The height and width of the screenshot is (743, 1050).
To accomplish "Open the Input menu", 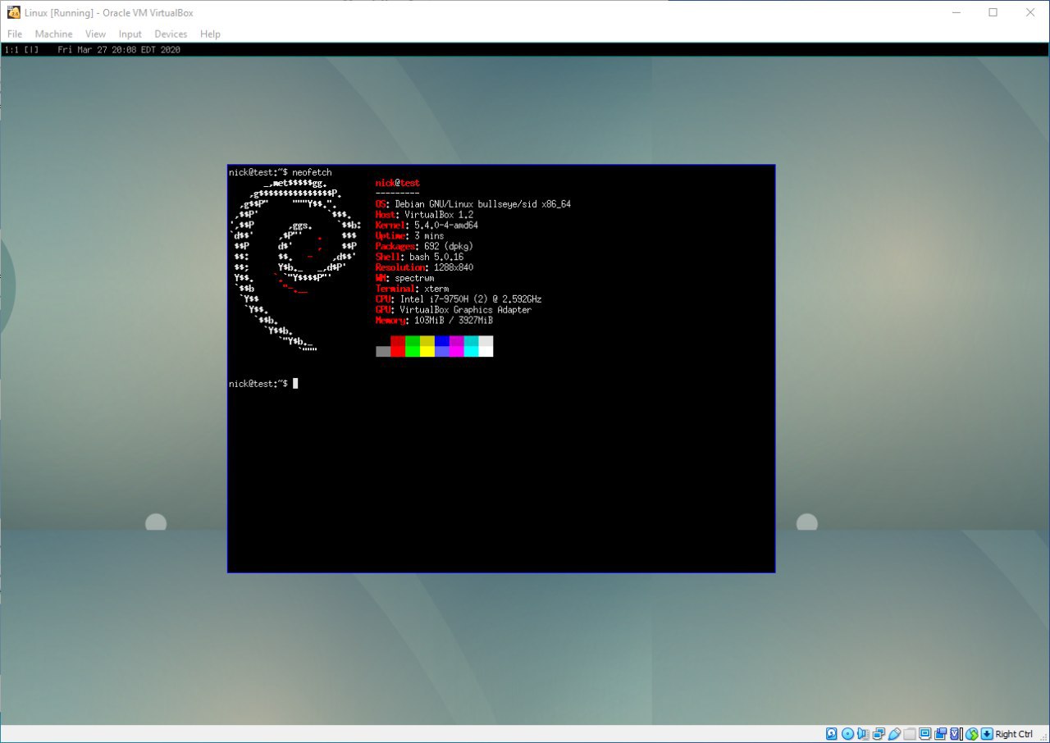I will tap(130, 34).
